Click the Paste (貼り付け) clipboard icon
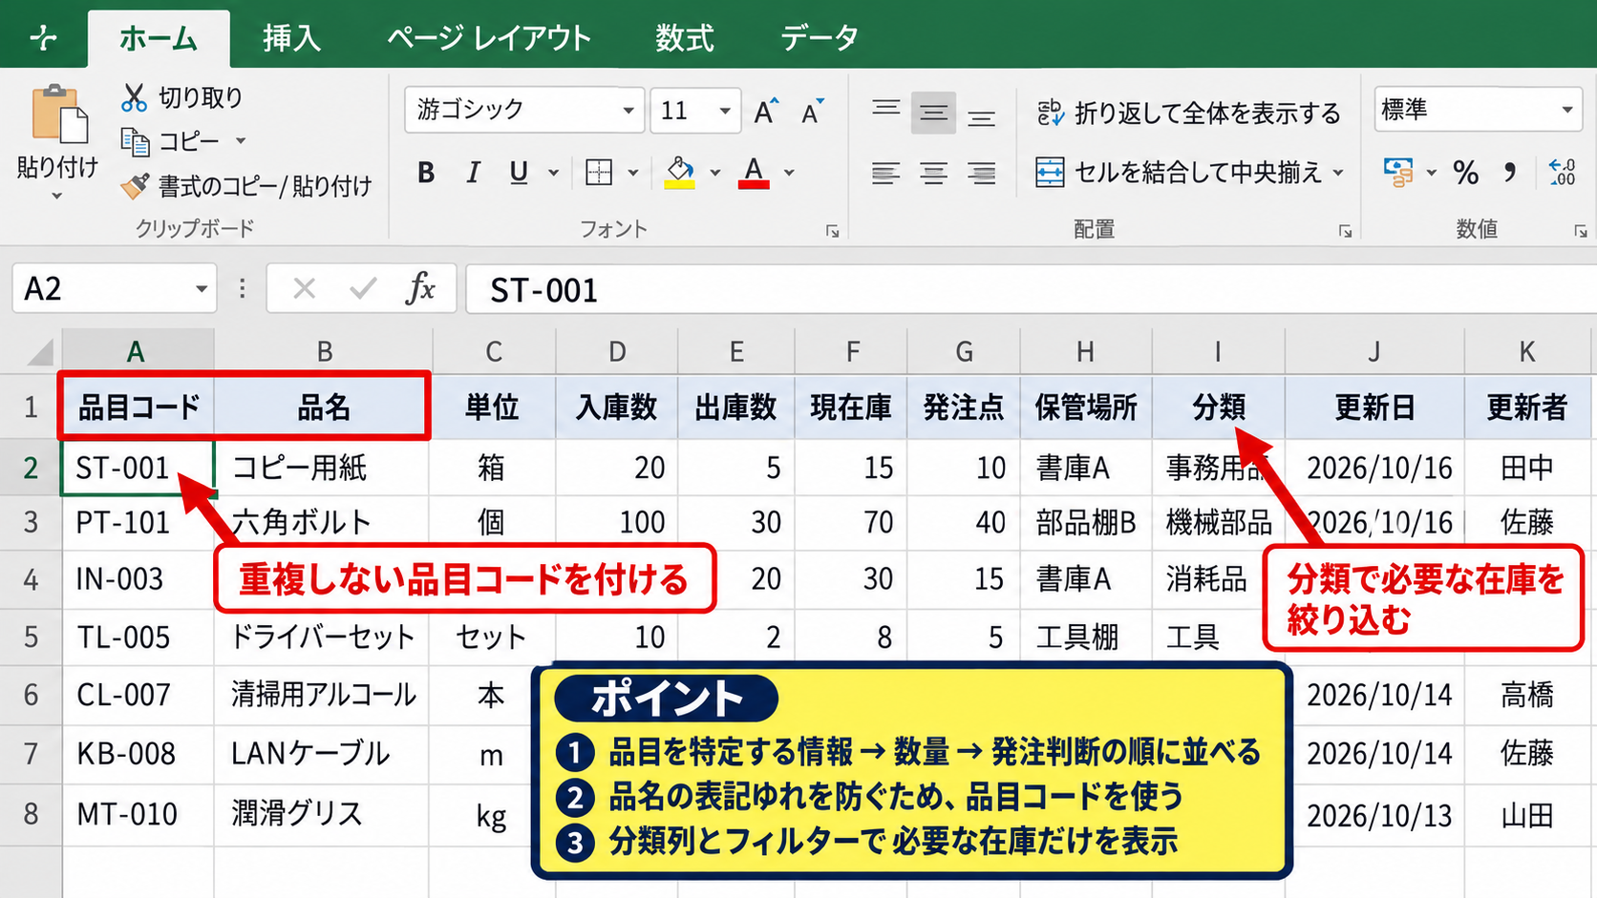The width and height of the screenshot is (1597, 898). coord(59,115)
